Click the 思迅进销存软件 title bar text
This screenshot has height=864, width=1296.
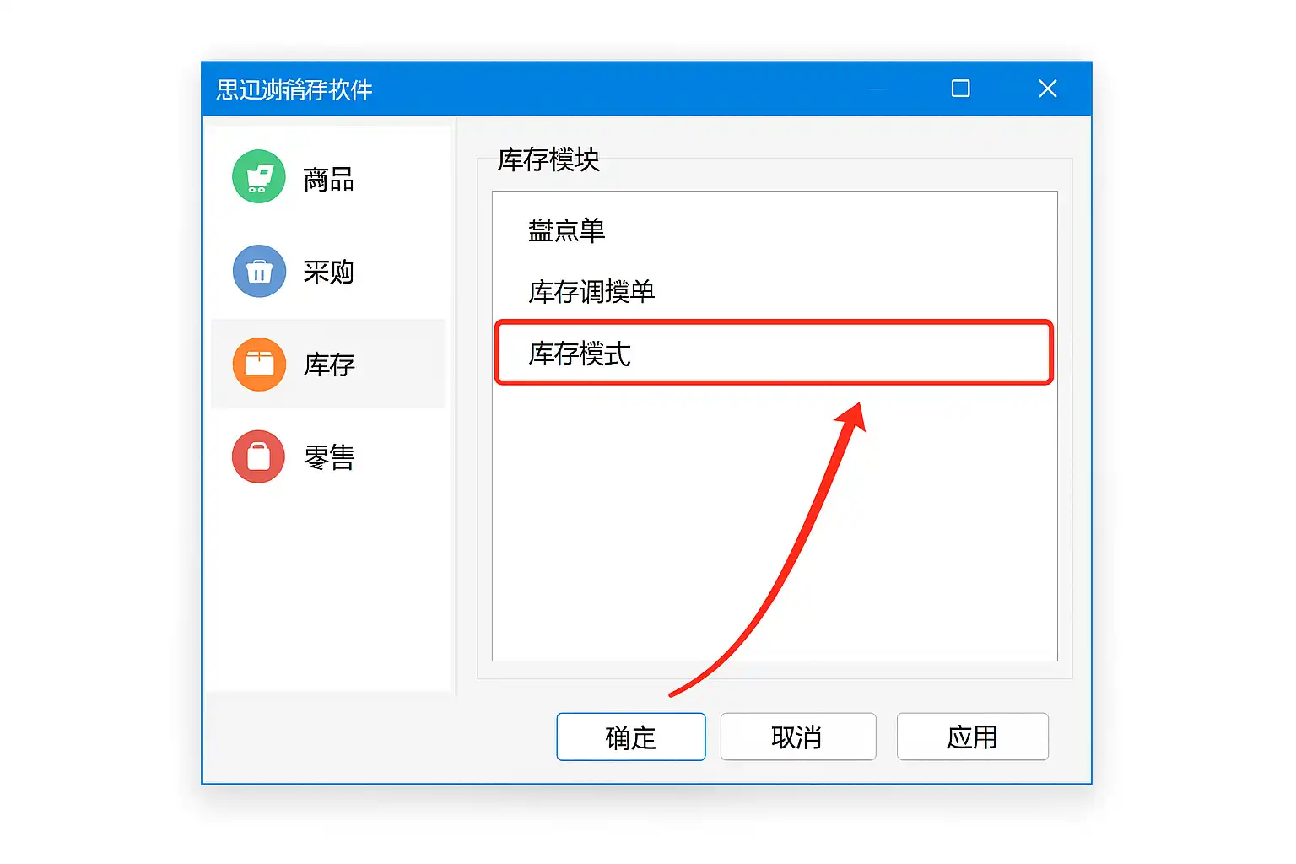coord(294,89)
